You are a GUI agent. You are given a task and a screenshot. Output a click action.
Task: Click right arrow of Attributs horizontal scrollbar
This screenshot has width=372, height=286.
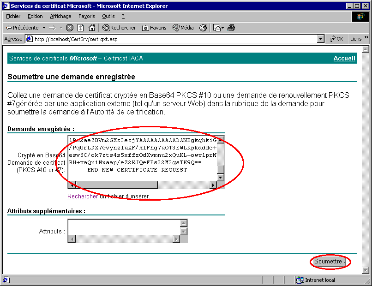coord(176,239)
